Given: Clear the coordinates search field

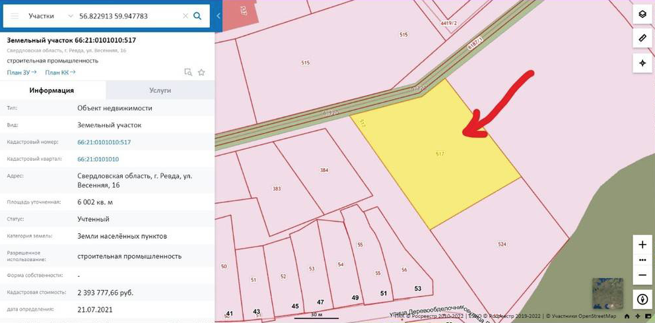Looking at the screenshot, I should point(186,16).
